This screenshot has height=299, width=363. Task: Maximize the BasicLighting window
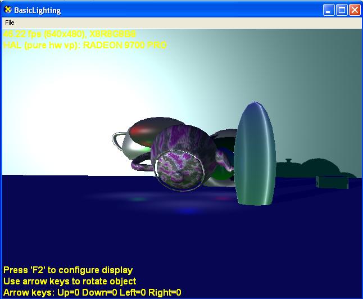click(342, 10)
